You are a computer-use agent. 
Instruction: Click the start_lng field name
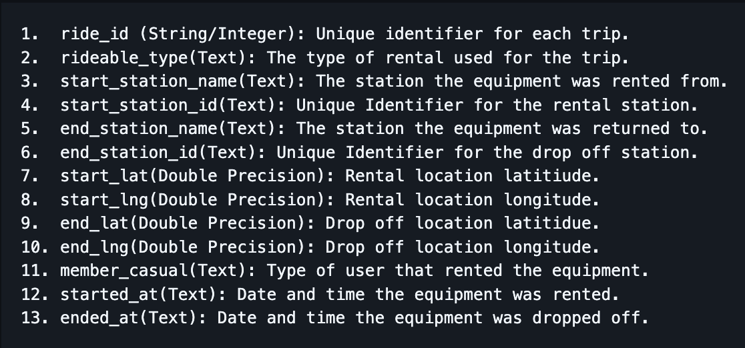104,200
